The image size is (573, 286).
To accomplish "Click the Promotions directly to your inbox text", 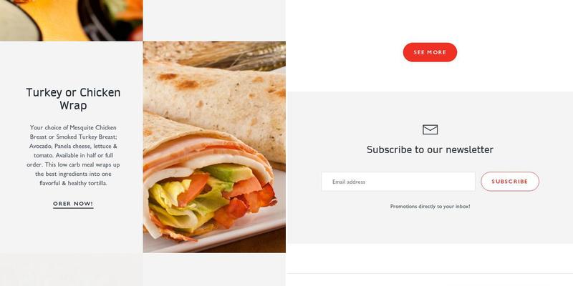I will 430,207.
